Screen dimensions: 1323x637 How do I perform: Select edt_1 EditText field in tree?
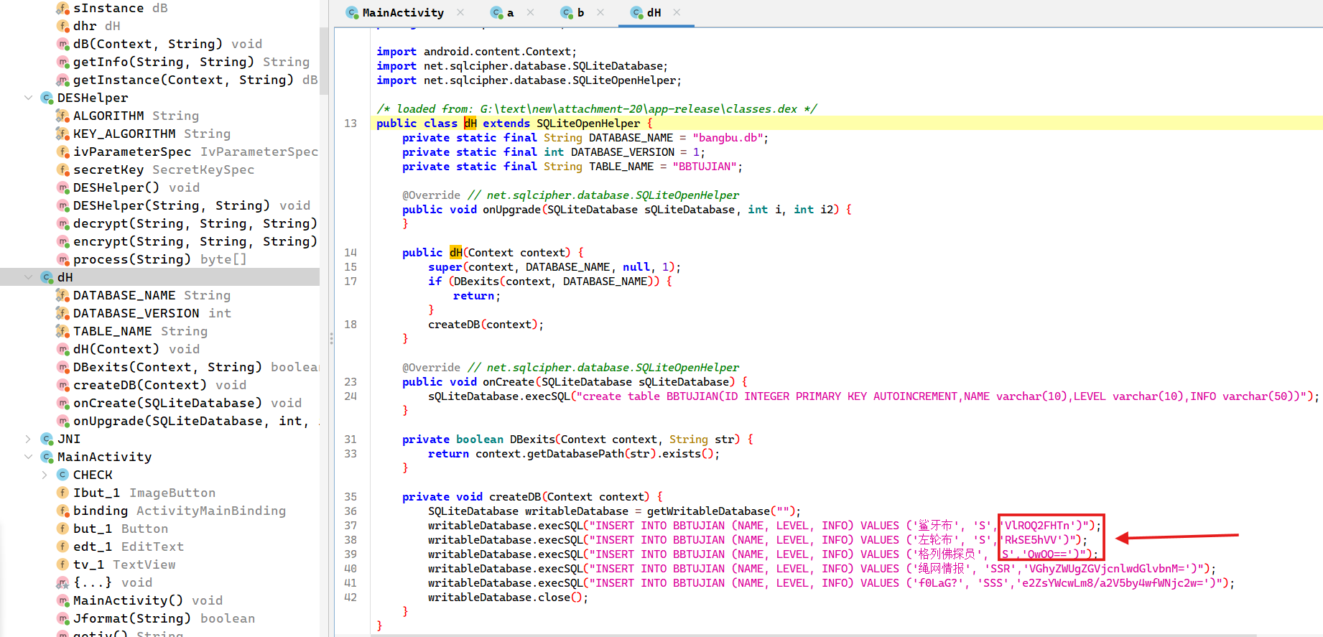[128, 547]
